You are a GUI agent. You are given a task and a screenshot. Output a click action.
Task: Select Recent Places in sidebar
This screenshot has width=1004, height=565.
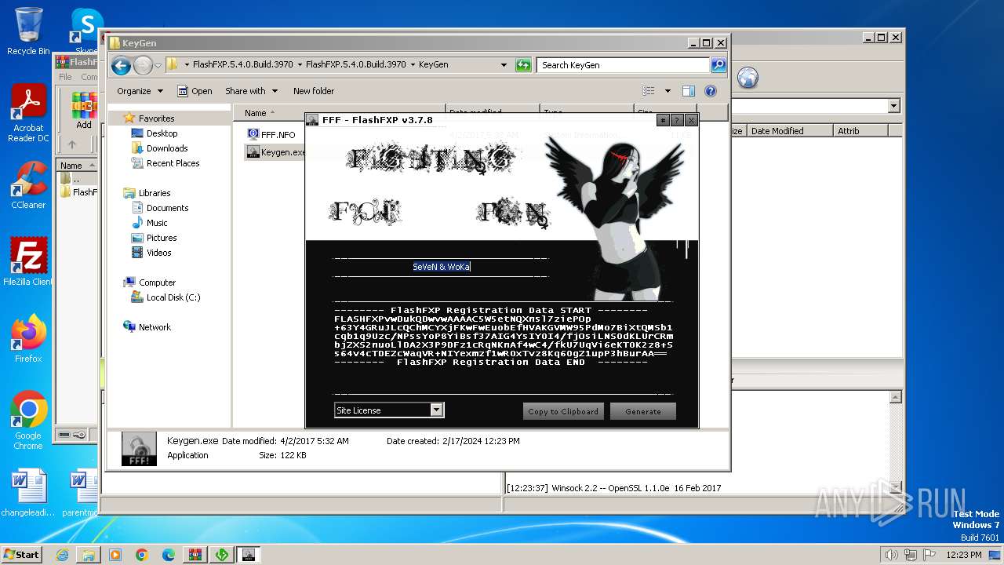(173, 163)
